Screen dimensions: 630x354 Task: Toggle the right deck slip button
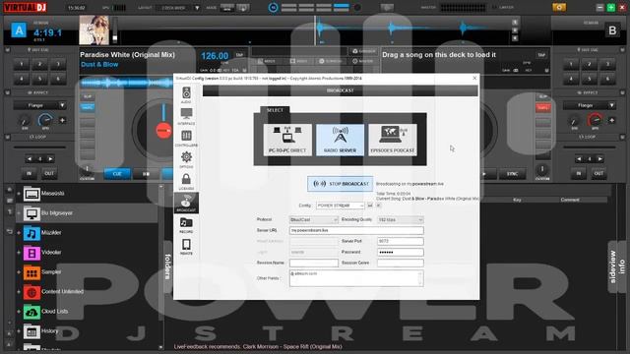(x=542, y=96)
